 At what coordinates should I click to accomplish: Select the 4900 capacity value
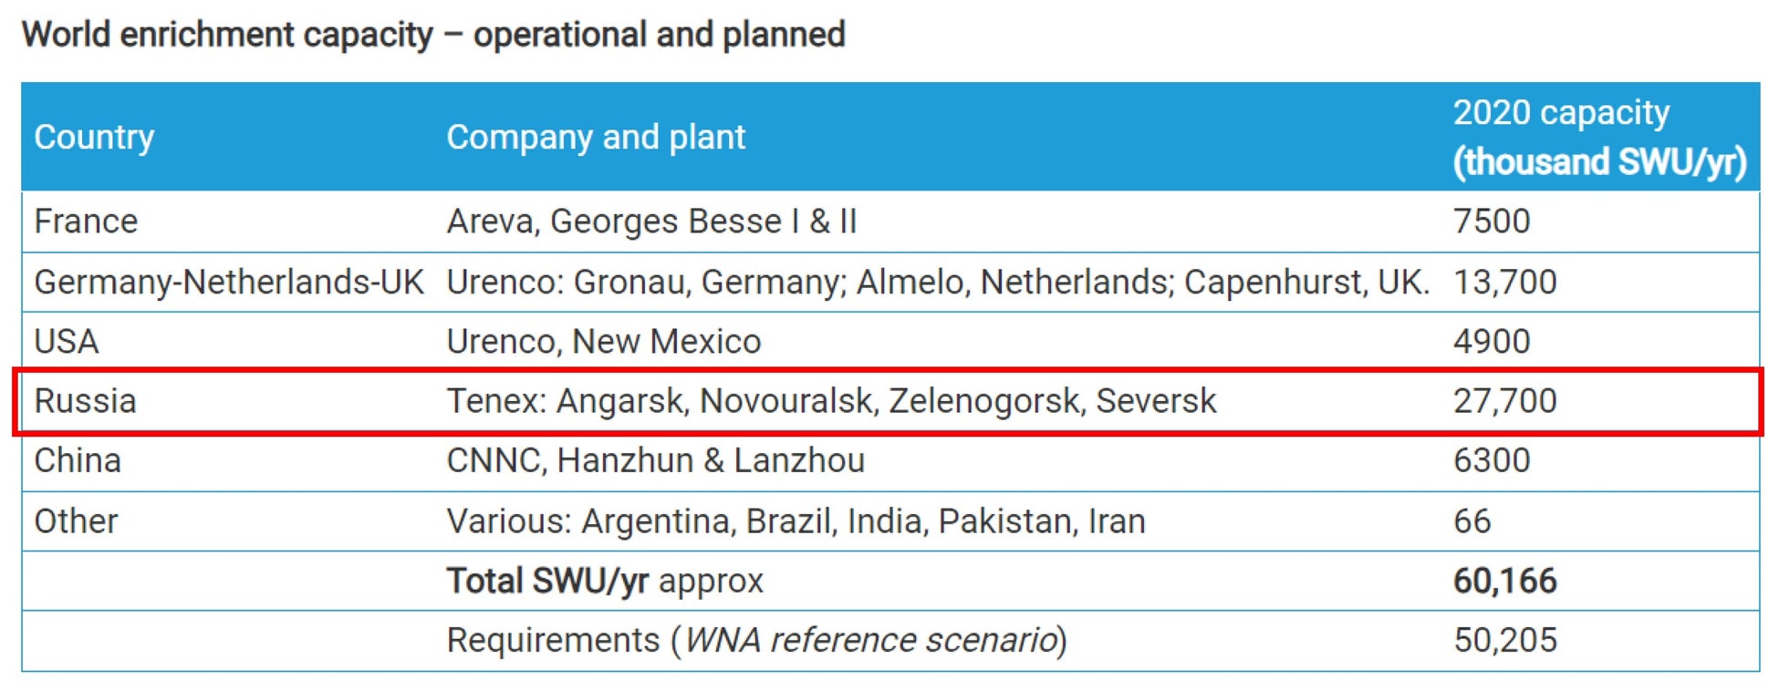coord(1491,342)
